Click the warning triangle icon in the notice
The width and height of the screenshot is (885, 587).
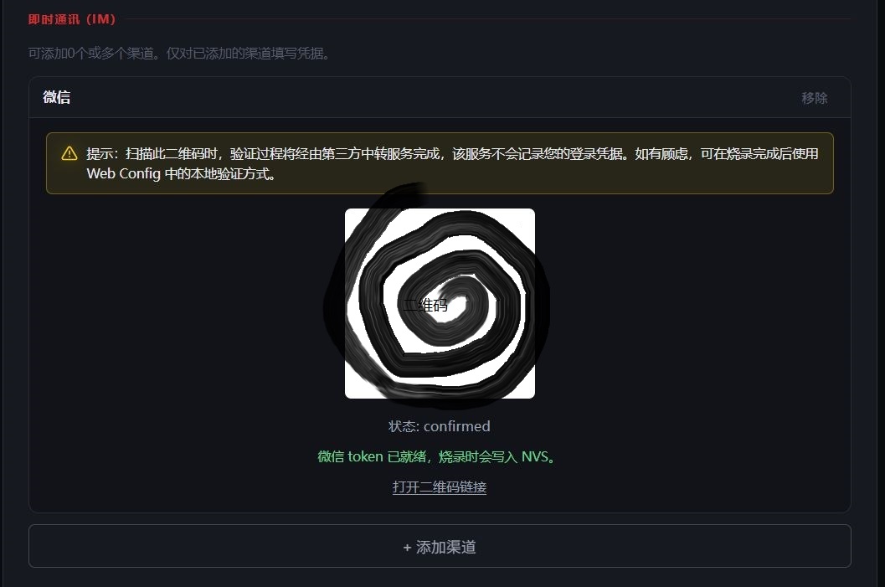pos(69,153)
